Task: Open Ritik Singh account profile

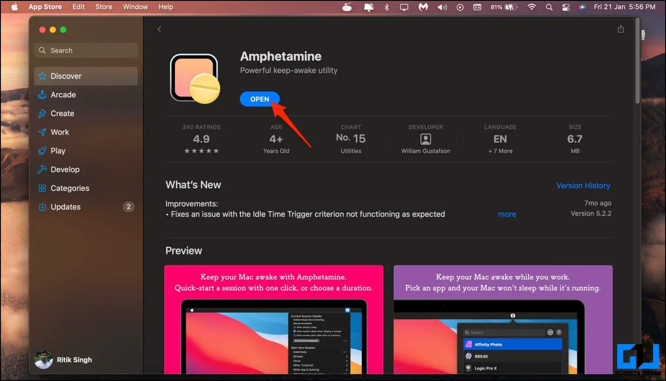Action: click(x=63, y=360)
